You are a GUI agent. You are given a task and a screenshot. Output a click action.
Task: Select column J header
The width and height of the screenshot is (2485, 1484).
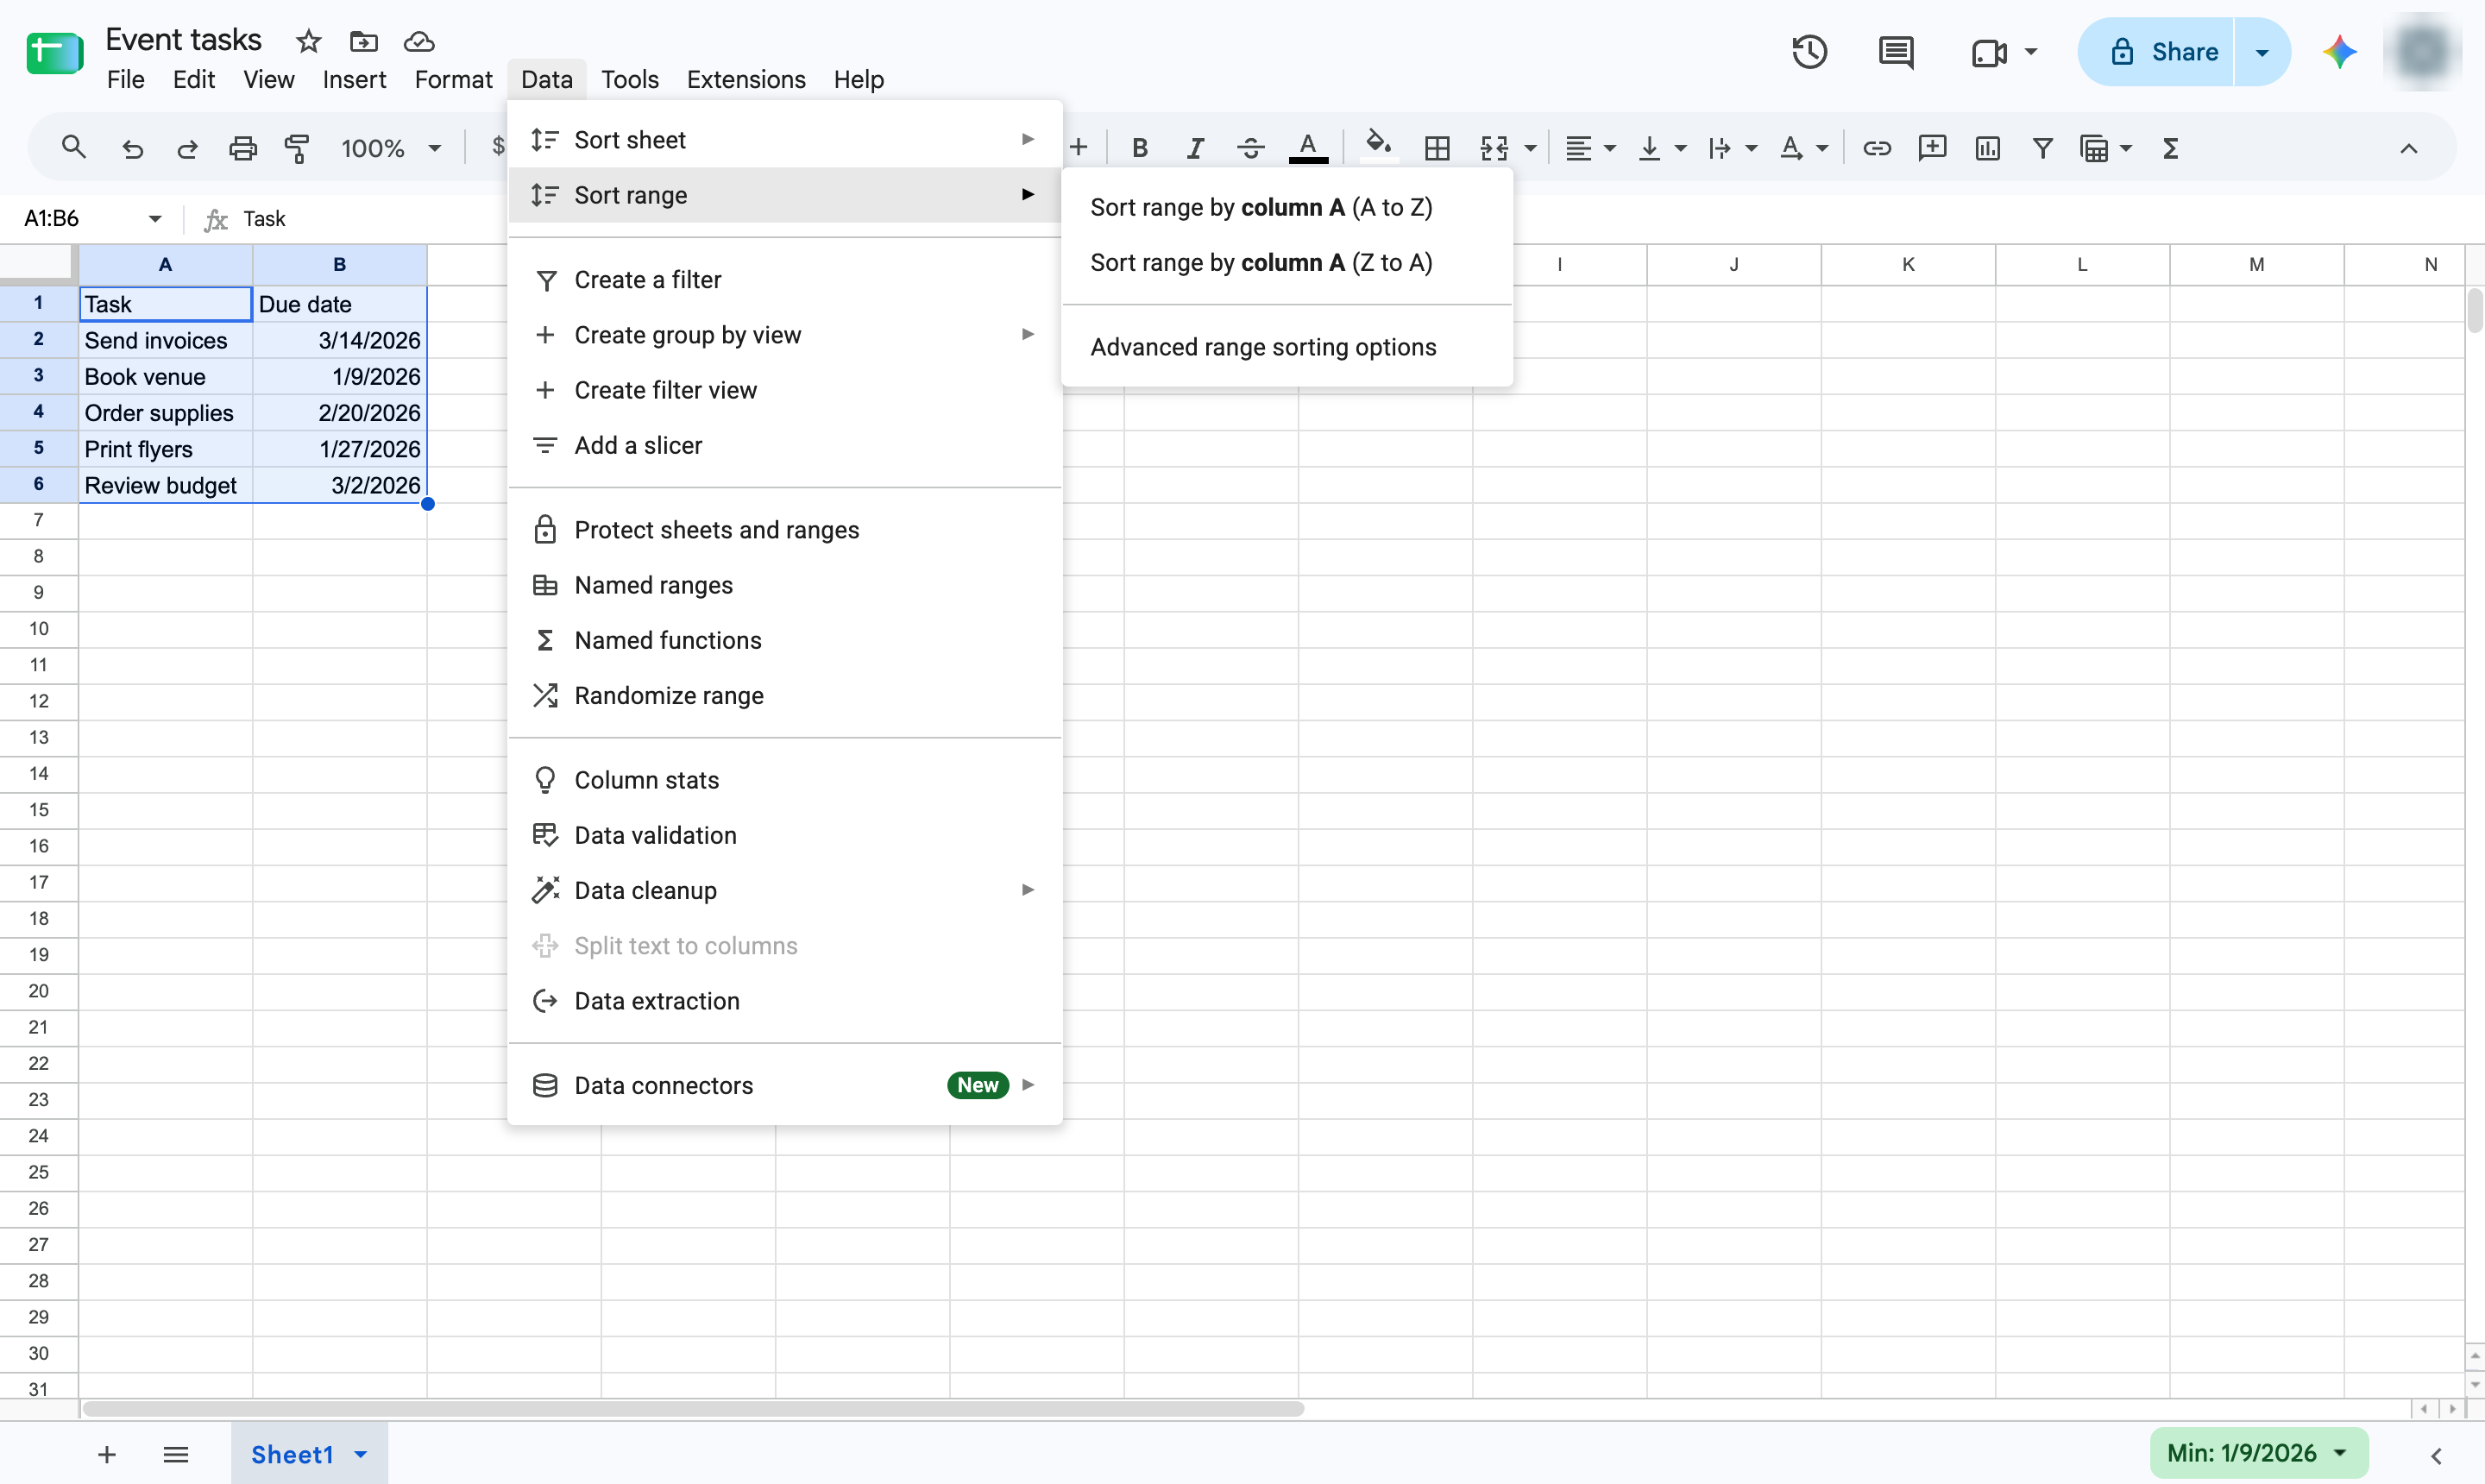point(1733,264)
